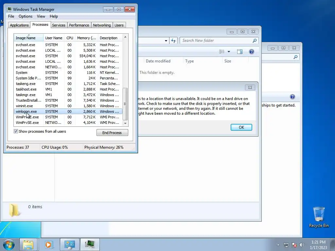This screenshot has width=335, height=251.
Task: Click OK in the error dialog
Action: 241,127
